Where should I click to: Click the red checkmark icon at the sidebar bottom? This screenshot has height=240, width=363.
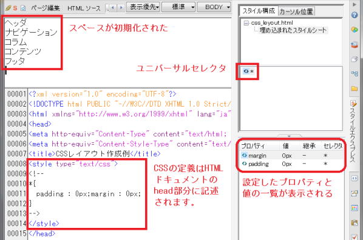(x=355, y=236)
